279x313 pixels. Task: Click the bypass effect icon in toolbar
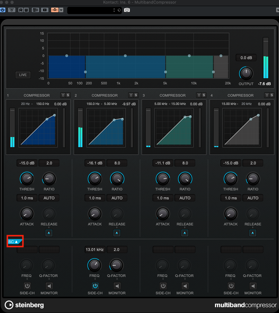[x=12, y=10]
